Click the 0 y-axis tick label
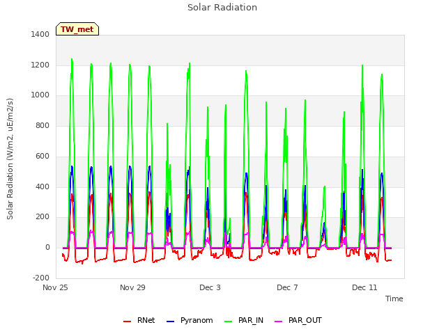The height and width of the screenshot is (334, 446). coord(47,248)
